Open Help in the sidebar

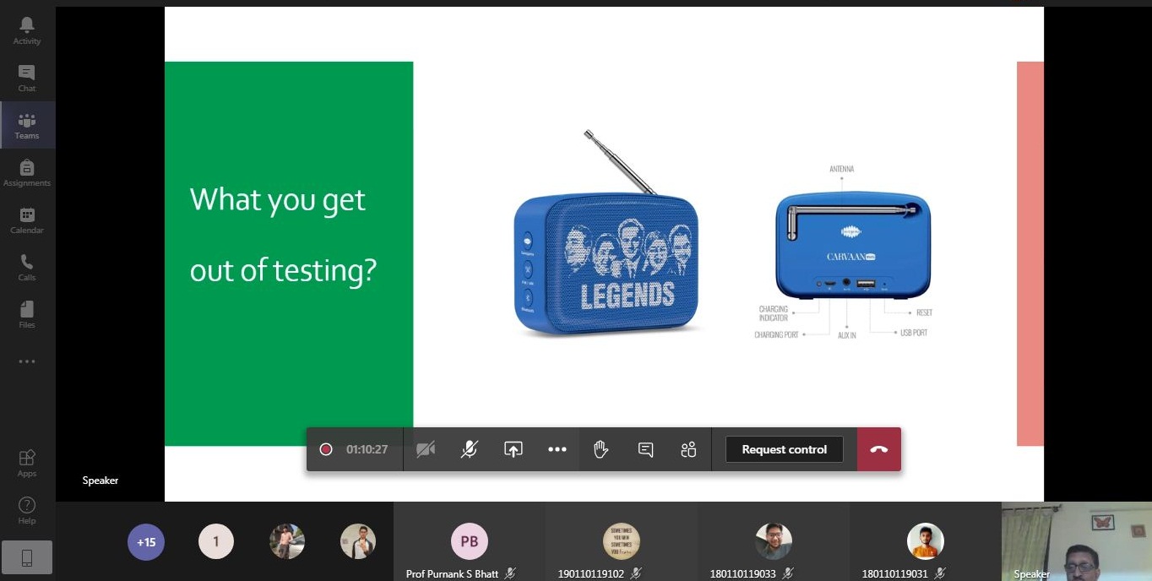click(27, 510)
